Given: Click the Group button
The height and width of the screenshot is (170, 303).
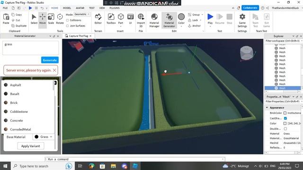Looking at the screenshot, I should click(x=194, y=15).
